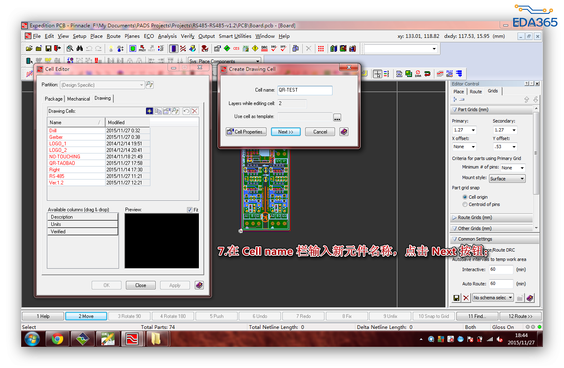Image resolution: width=564 pixels, height=368 pixels.
Task: Click the Plot icon in toolbar
Action: 449,74
